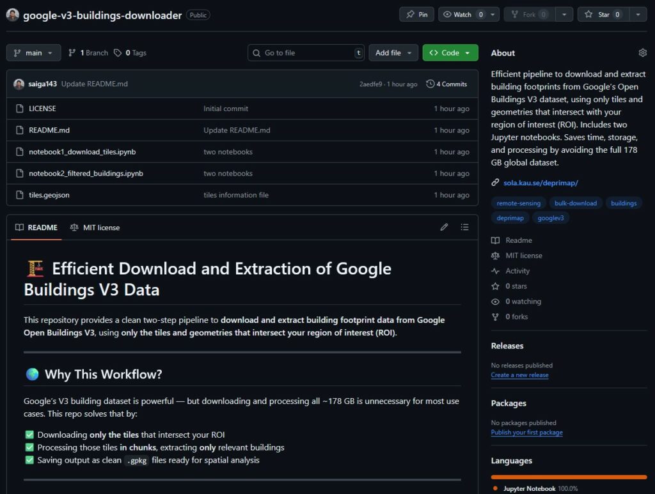
Task: Watch the repository
Action: click(462, 15)
